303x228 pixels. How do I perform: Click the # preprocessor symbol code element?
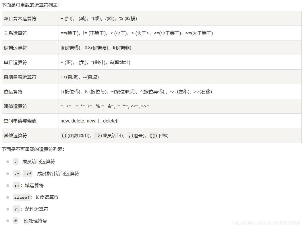[15, 221]
